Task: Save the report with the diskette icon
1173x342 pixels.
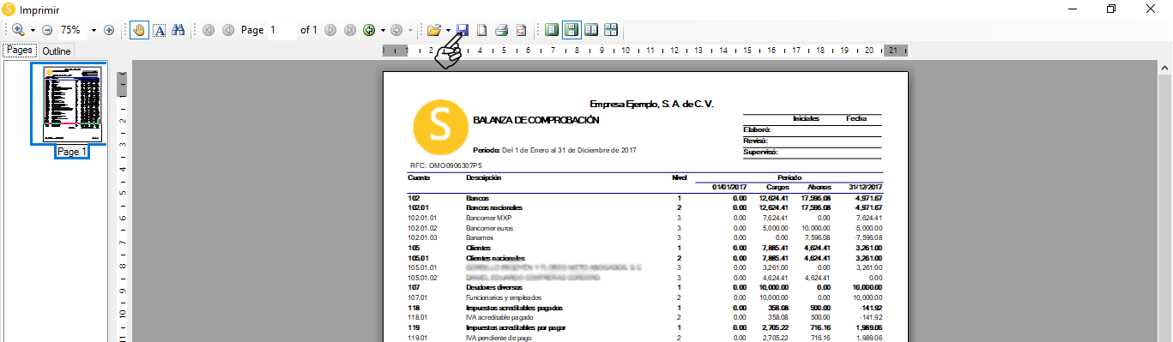Action: click(463, 30)
